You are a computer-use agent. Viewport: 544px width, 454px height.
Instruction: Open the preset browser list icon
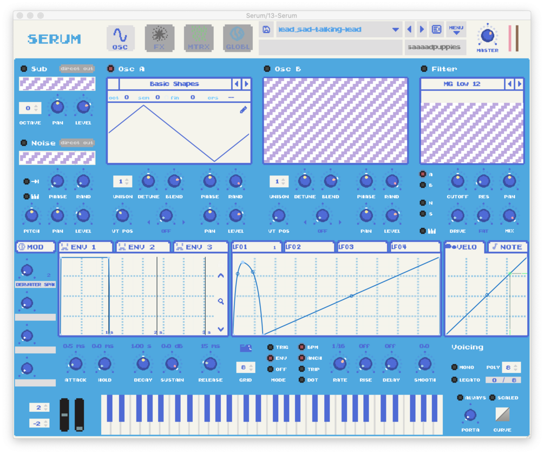[x=436, y=29]
